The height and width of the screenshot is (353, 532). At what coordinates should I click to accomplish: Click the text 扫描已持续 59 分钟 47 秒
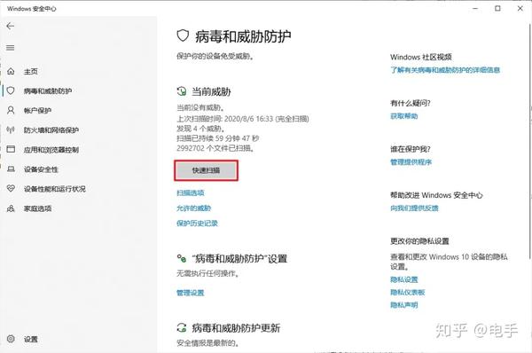coord(218,138)
